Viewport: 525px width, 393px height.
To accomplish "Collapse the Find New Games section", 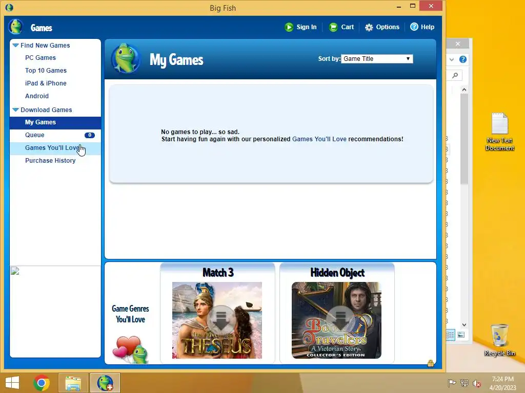I will tap(15, 45).
